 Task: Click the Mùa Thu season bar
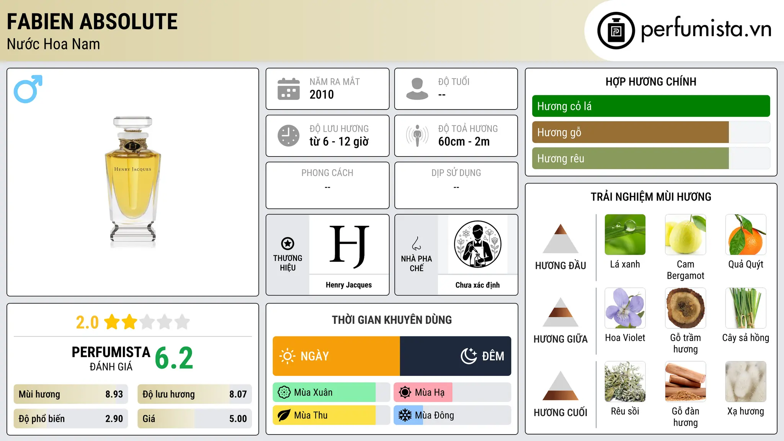pyautogui.click(x=332, y=415)
